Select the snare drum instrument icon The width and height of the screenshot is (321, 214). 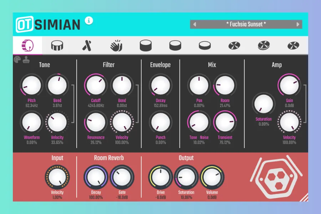(x=57, y=46)
